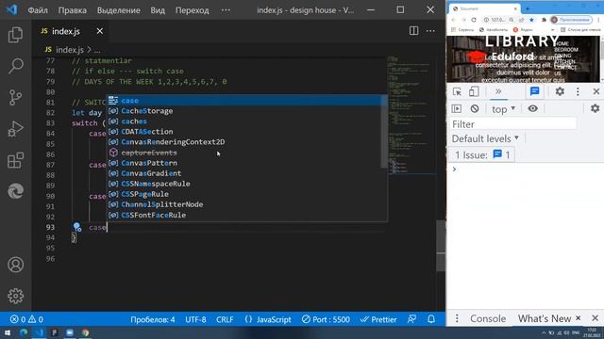Open the Explorer view in activity bar
604x339 pixels.
[15, 35]
